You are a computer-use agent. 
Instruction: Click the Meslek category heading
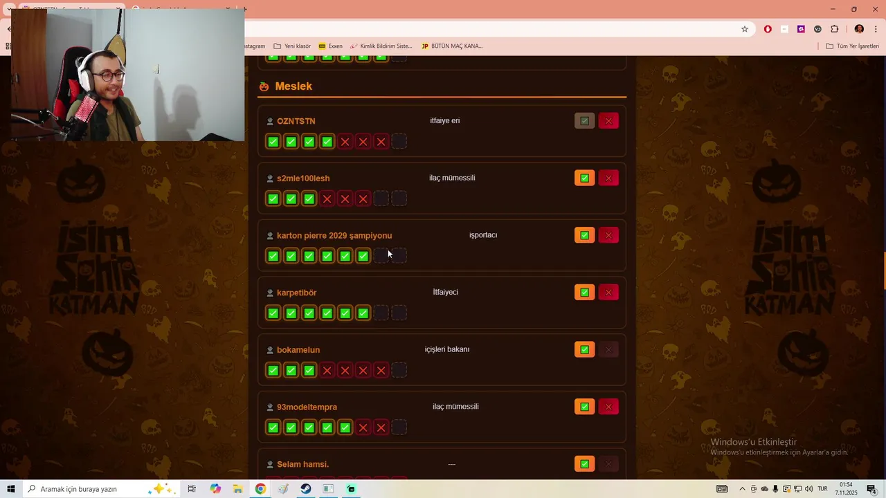tap(293, 86)
